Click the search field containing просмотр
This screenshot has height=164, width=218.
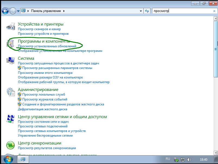[182, 11]
